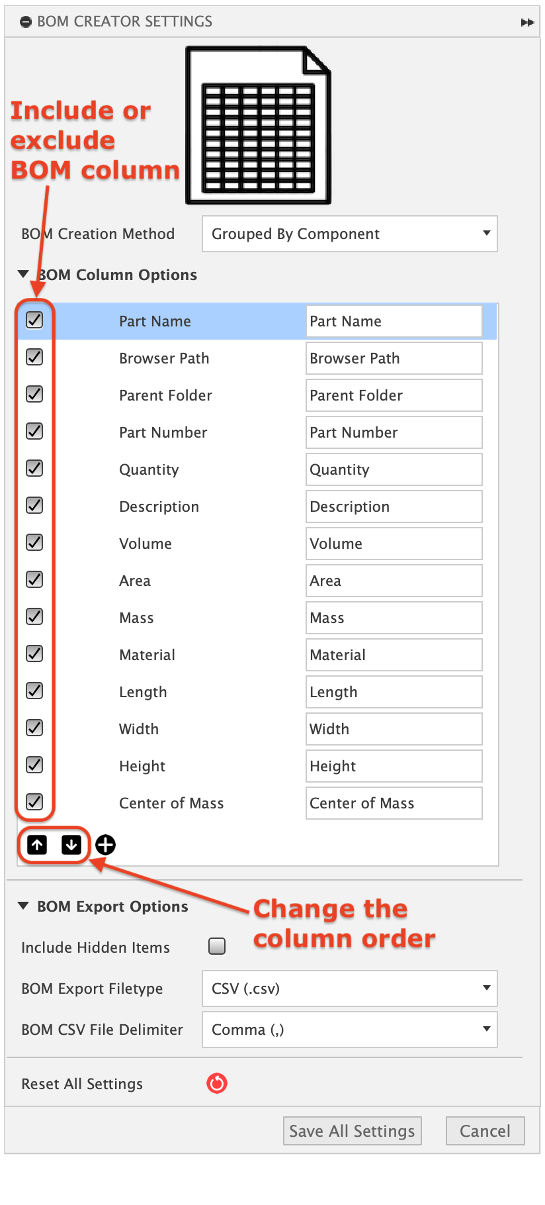Open the BOM CSV File Delimiter dropdown
This screenshot has height=1205, width=545.
[x=349, y=1030]
